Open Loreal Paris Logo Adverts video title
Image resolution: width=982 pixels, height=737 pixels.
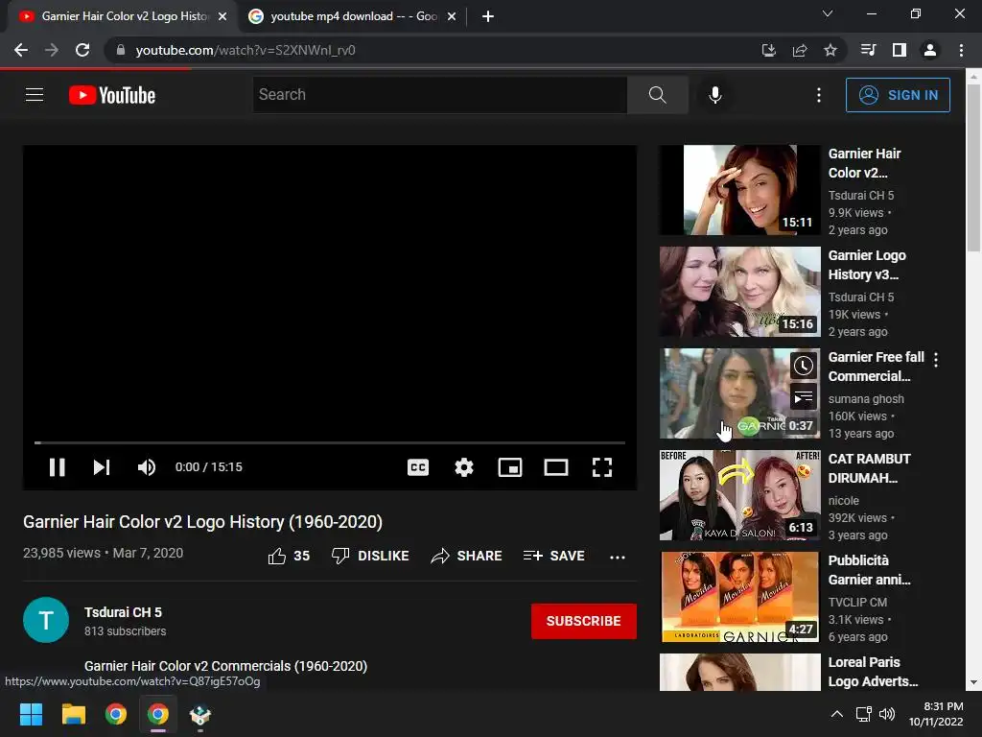pos(873,671)
